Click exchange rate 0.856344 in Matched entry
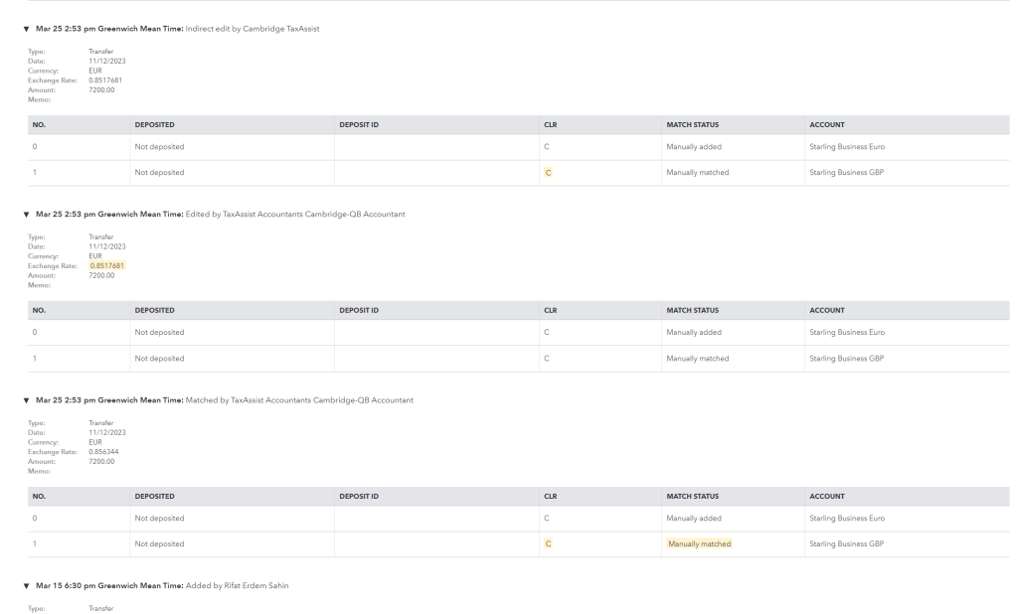This screenshot has width=1017, height=614. (x=103, y=452)
